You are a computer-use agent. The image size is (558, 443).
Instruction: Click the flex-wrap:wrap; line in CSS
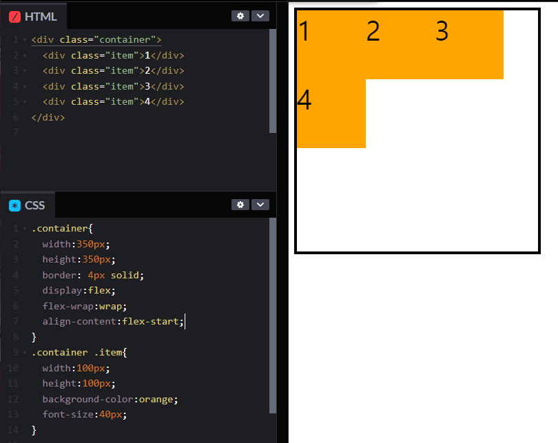point(84,307)
